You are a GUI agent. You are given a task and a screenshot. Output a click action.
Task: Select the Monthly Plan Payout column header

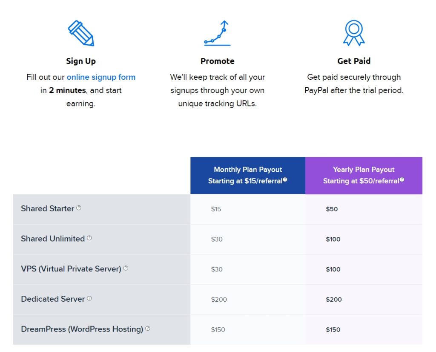coord(248,175)
